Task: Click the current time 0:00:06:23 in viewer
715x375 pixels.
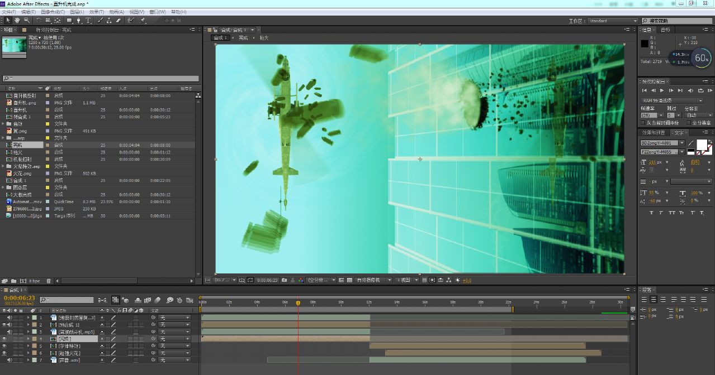Action: (268, 280)
